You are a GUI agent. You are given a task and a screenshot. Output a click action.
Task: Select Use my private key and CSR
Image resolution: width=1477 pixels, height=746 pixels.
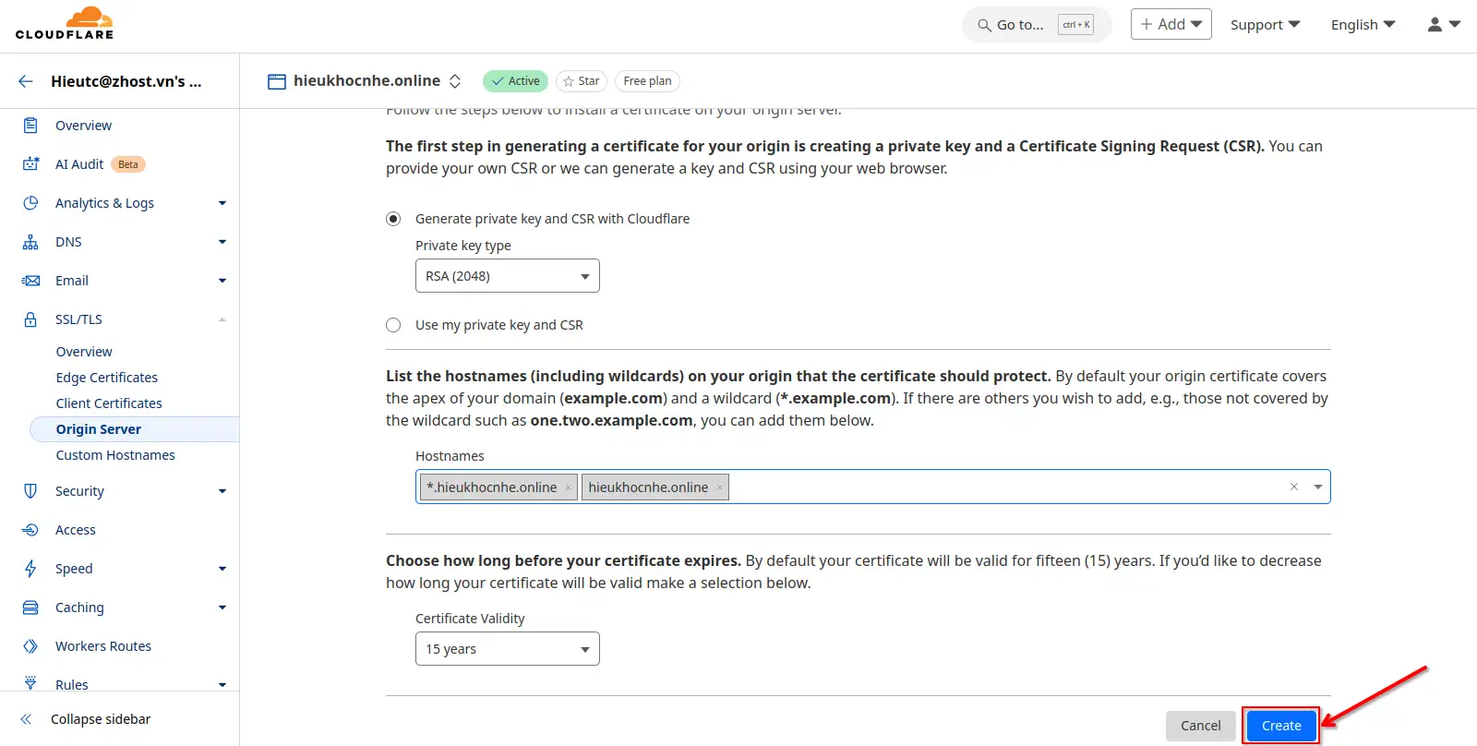[x=393, y=325]
